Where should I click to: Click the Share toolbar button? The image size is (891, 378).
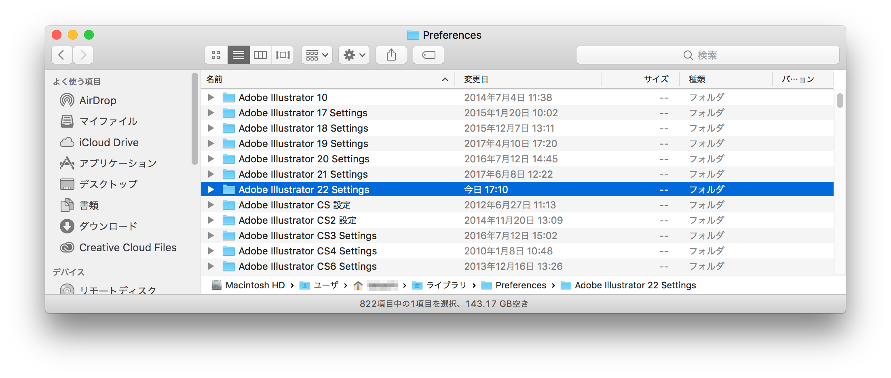391,55
